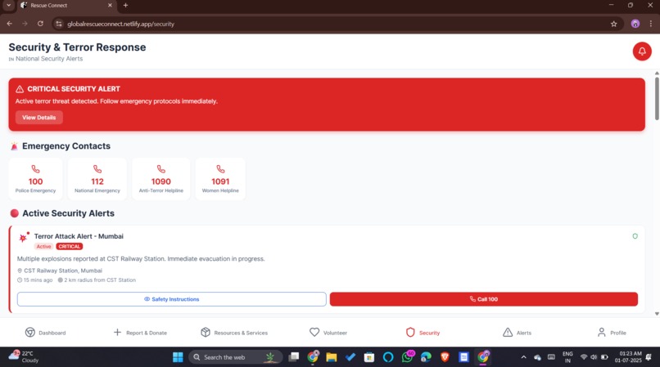
Task: Switch to the Volunteer tab
Action: pos(328,333)
